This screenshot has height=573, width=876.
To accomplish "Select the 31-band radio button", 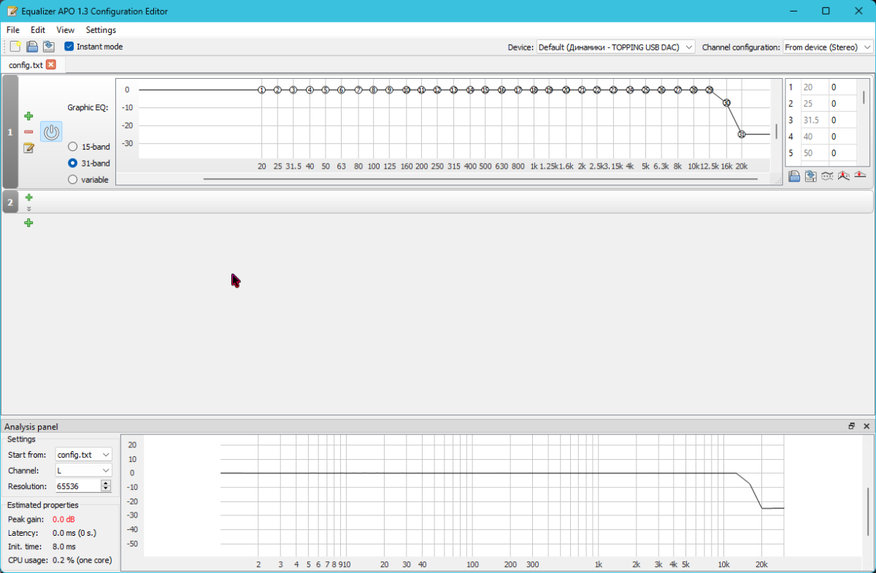I will 72,164.
